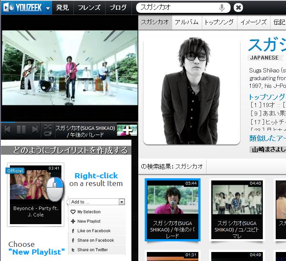Select similar artist 山崎まさよし

click(268, 150)
